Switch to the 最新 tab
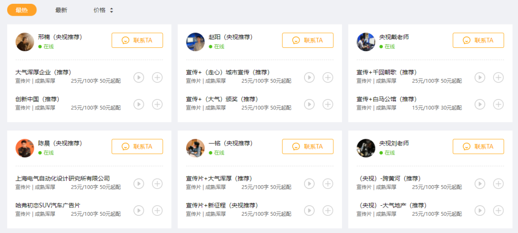This screenshot has height=233, width=518. tap(61, 10)
